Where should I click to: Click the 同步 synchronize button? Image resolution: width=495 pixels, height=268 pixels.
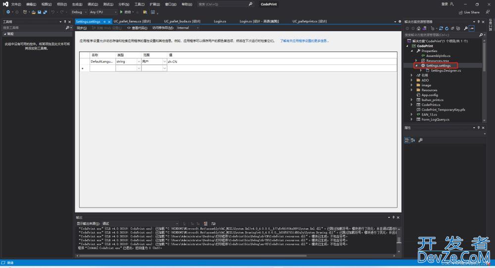[x=82, y=28]
